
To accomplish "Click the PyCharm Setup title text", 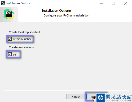I will click(18, 3).
